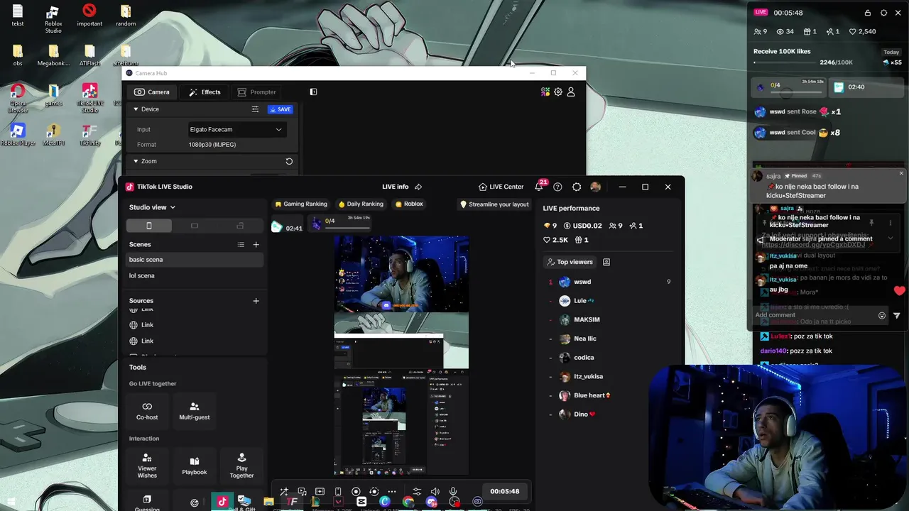Select lol scena scene
This screenshot has width=909, height=511.
click(x=195, y=275)
